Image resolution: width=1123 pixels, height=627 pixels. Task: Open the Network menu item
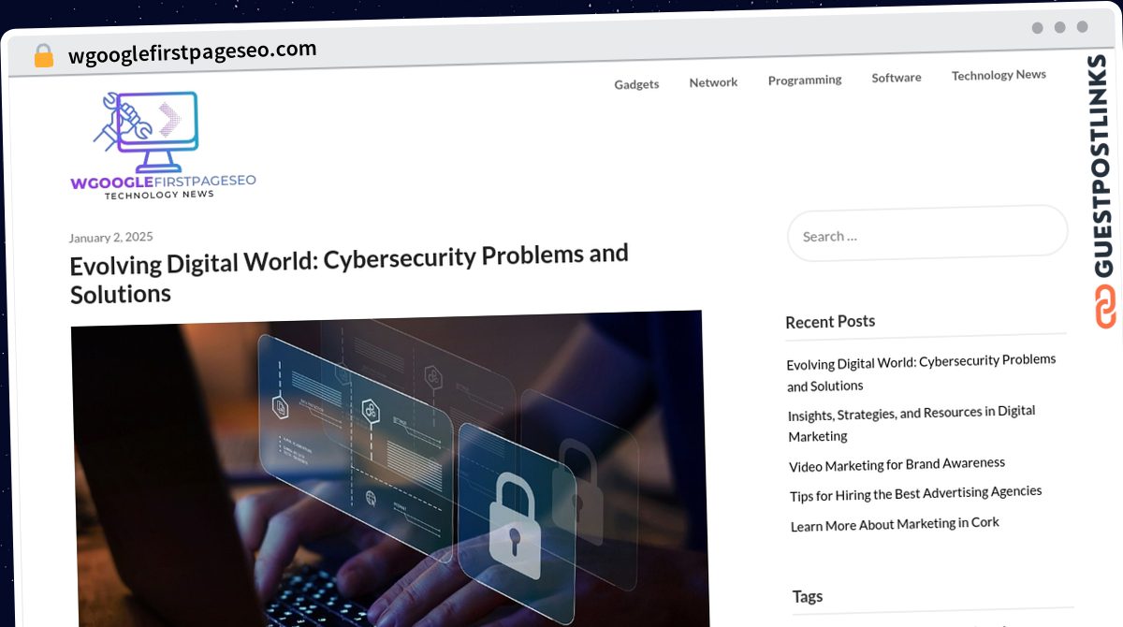click(x=713, y=82)
